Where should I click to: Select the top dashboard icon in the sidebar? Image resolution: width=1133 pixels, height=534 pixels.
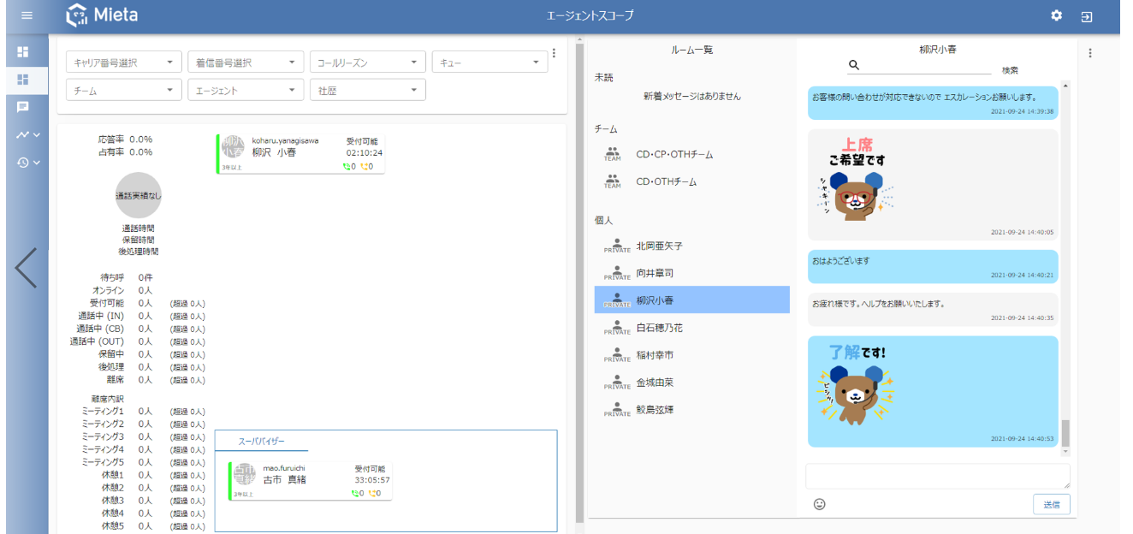coord(23,52)
